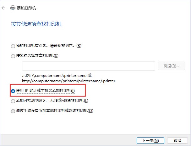Click the printer icon beside 添加打印机

pos(13,8)
